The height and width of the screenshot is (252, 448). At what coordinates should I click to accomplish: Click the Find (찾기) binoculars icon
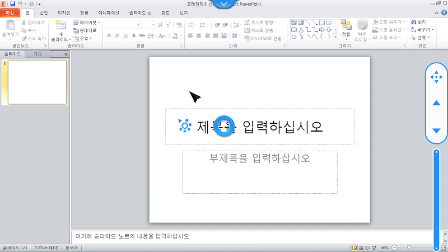pyautogui.click(x=413, y=22)
